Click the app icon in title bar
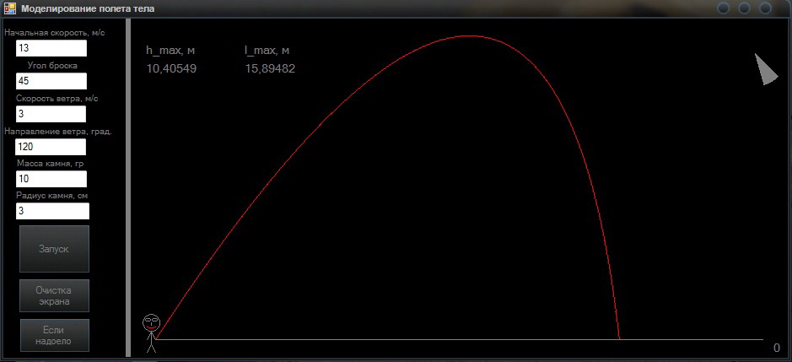Screen dimensions: 792x362 pos(9,8)
